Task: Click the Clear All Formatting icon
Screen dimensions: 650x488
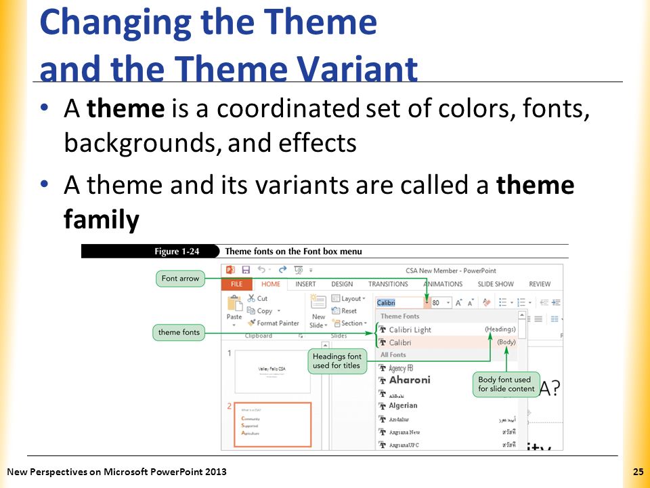Action: [x=487, y=303]
